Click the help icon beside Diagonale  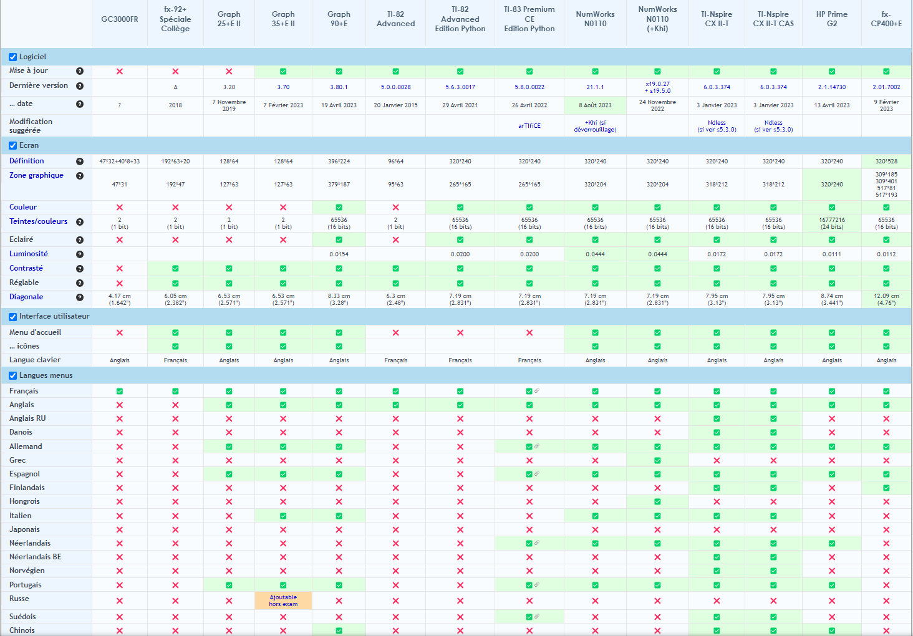pos(80,297)
